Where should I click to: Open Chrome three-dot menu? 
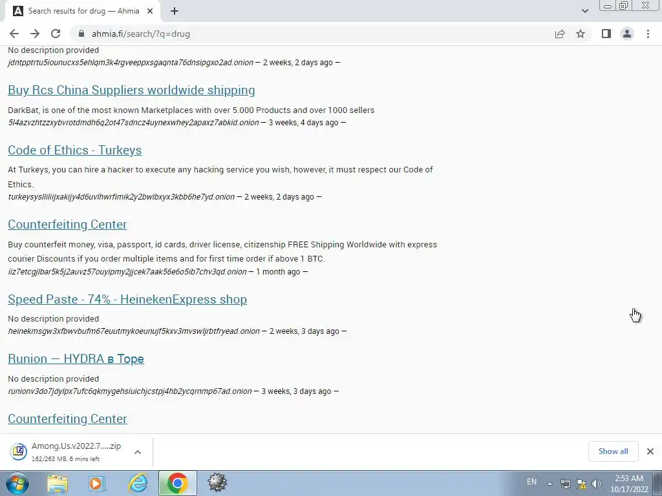tap(648, 34)
